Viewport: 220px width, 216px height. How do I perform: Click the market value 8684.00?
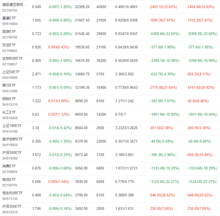[x=81, y=128]
